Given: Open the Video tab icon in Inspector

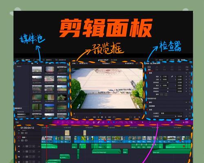Looking at the screenshot, I should click(149, 68).
